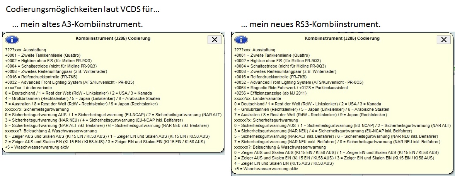The width and height of the screenshot is (455, 176).
Task: Select '0 = Deutschland / 1 = Rest der Welt' in A3 dialog
Action: tap(78, 93)
